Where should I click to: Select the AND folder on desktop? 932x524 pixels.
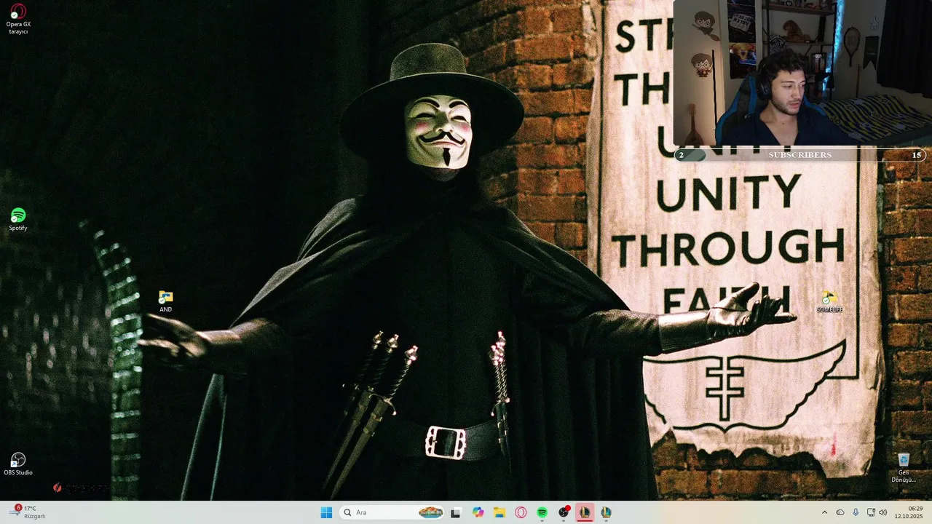(166, 301)
